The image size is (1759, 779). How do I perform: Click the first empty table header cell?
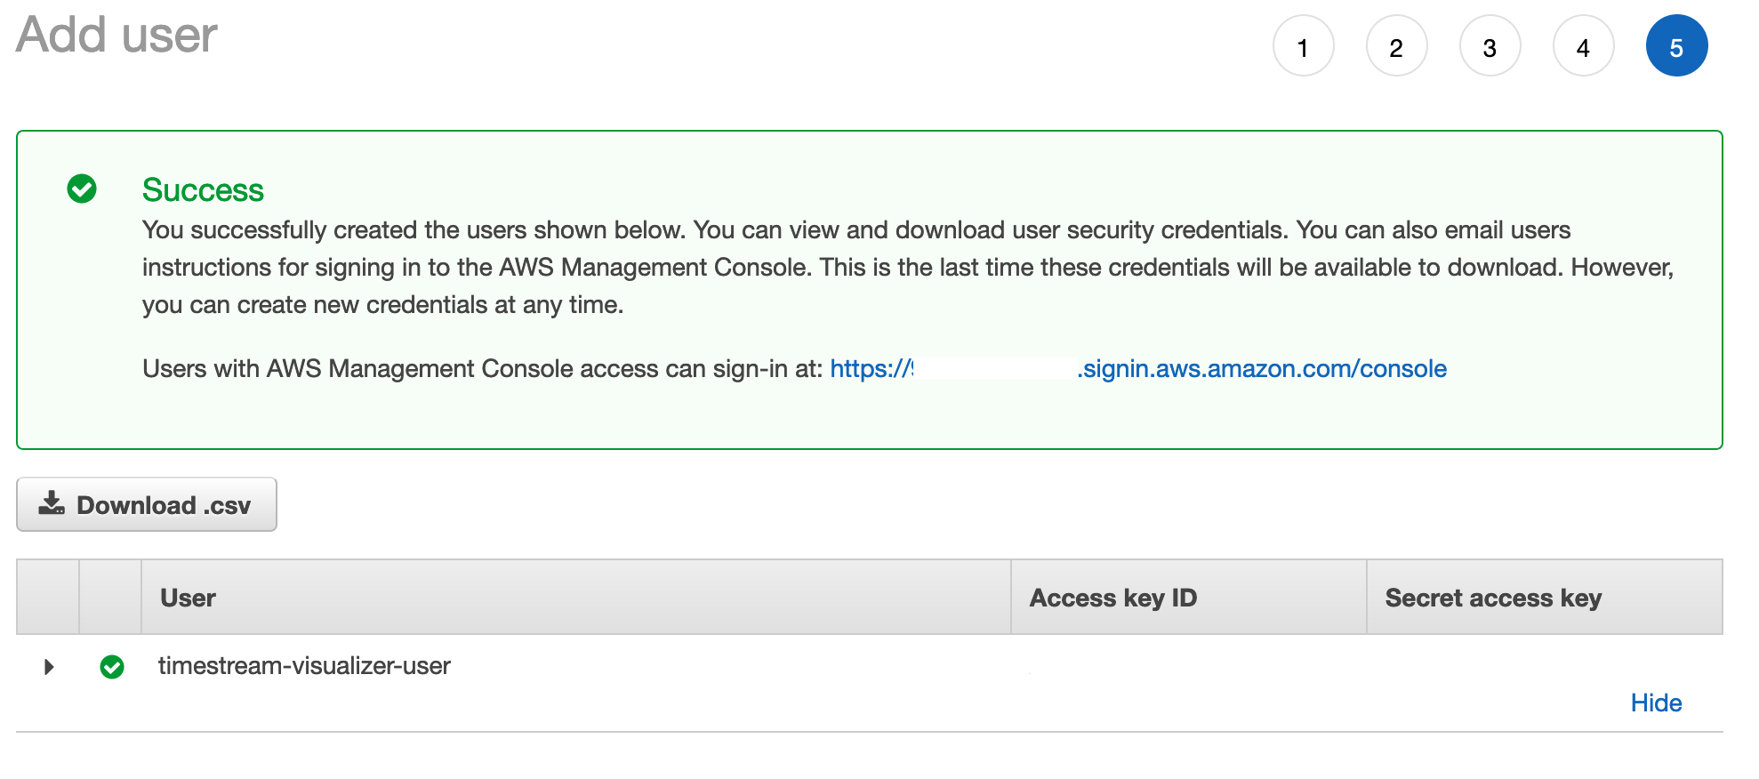coord(48,598)
